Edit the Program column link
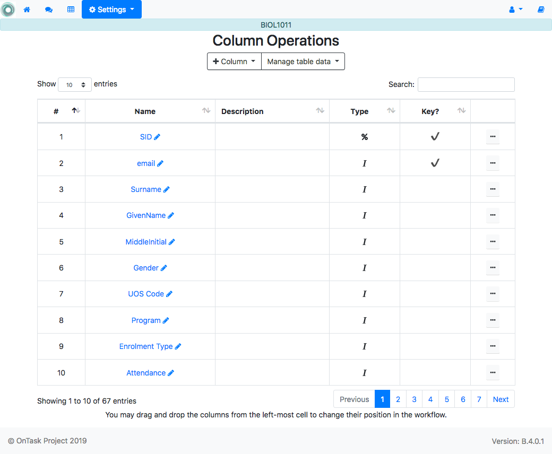Viewport: 552px width, 454px height. point(150,320)
